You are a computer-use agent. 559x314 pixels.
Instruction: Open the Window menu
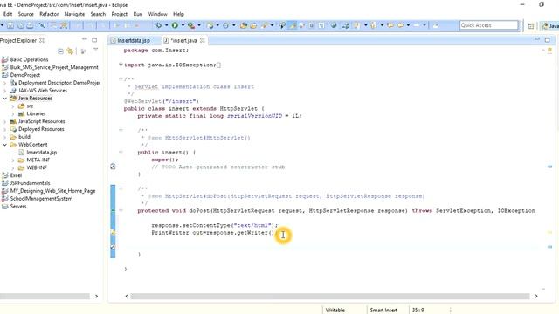pos(157,14)
